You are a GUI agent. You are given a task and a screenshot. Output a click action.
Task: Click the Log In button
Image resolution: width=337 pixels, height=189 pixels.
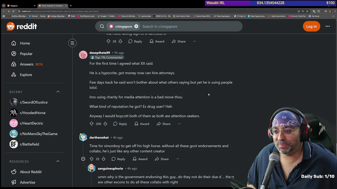(x=311, y=26)
